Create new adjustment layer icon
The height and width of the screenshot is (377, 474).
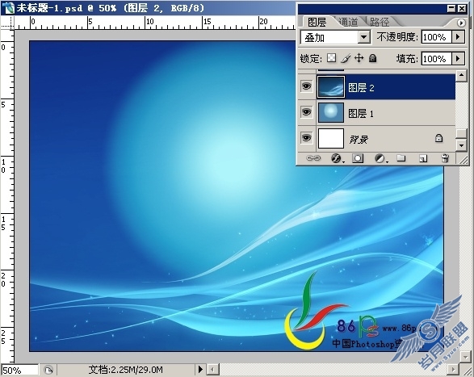click(380, 158)
